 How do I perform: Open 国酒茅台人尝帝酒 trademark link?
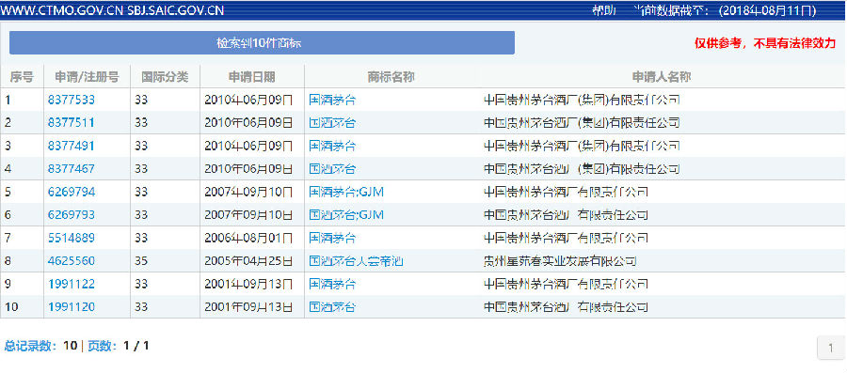click(356, 261)
